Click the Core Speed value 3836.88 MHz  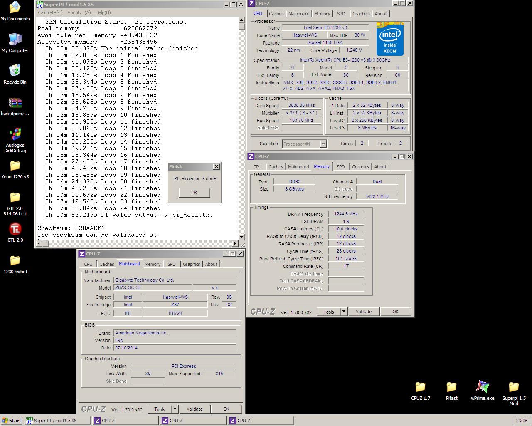pyautogui.click(x=301, y=106)
